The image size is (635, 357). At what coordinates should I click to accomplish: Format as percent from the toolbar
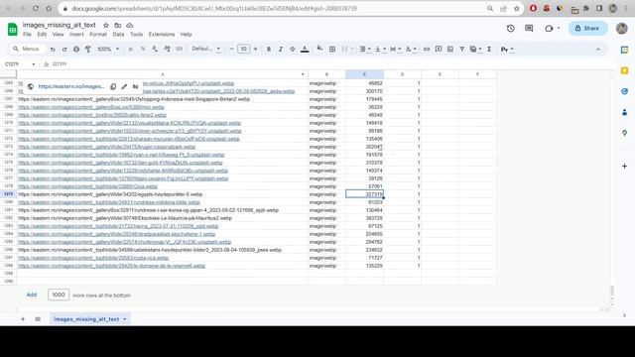point(143,49)
